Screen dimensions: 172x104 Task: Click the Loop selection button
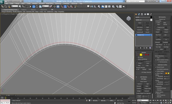(x=147, y=66)
